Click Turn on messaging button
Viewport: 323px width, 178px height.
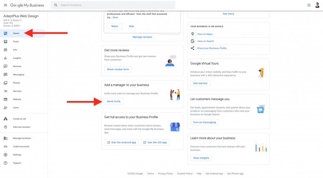point(204,122)
